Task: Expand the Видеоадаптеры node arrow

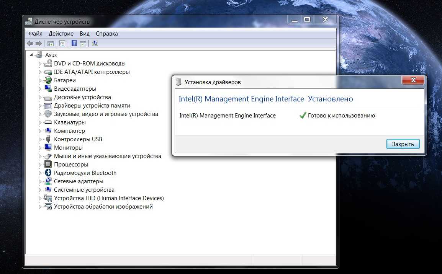Action: (40, 89)
